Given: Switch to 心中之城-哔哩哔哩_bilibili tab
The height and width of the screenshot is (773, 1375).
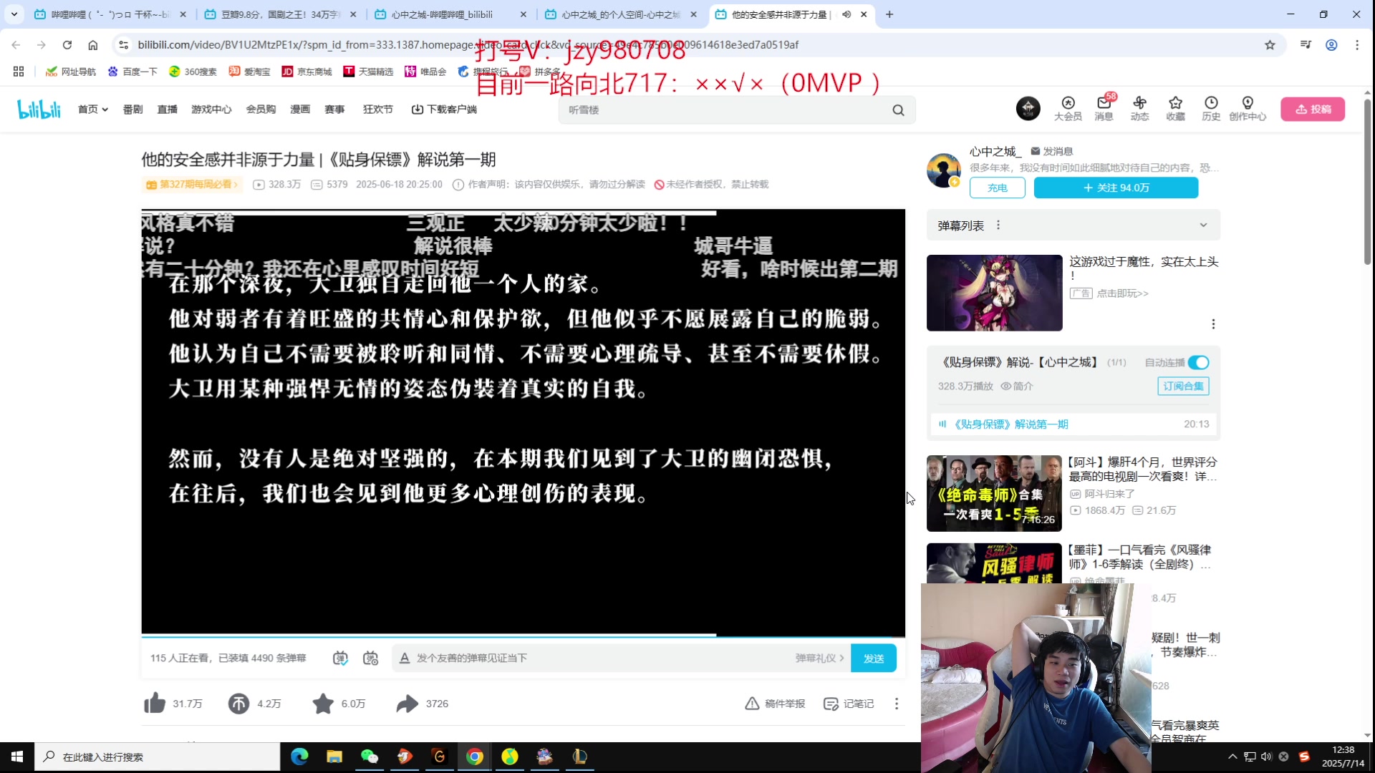Looking at the screenshot, I should tap(450, 14).
